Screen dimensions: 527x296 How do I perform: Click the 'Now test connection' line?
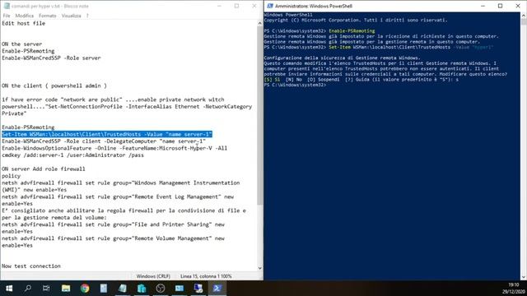(31, 266)
